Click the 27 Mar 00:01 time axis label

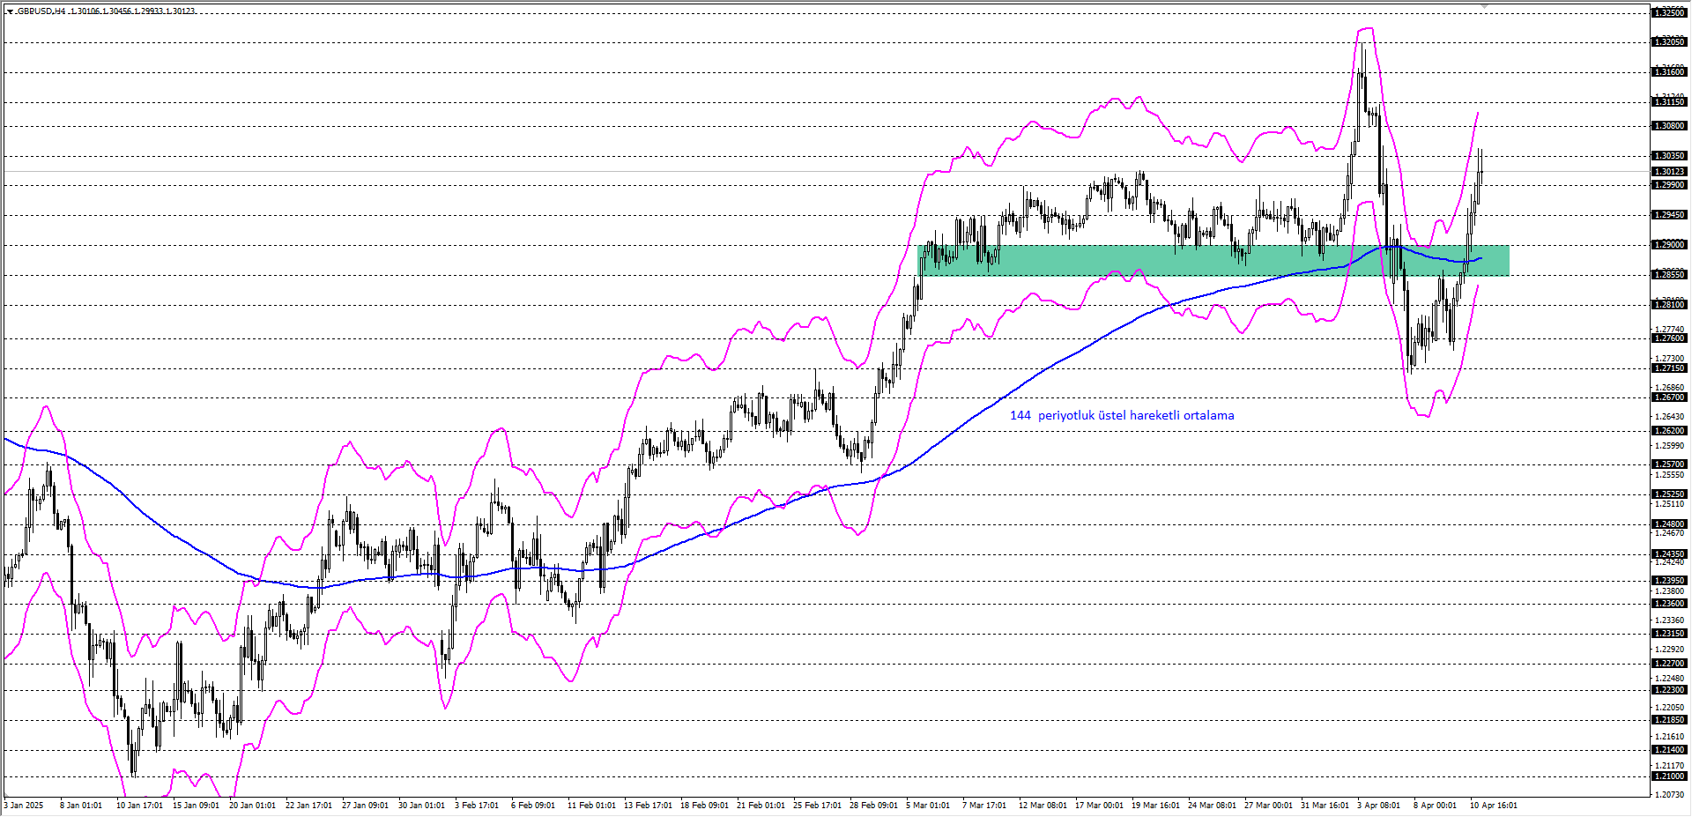(1268, 806)
